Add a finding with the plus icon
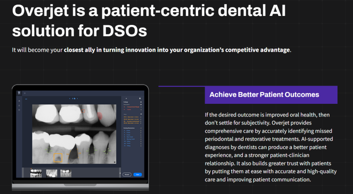This screenshot has height=194, width=353. [126, 99]
